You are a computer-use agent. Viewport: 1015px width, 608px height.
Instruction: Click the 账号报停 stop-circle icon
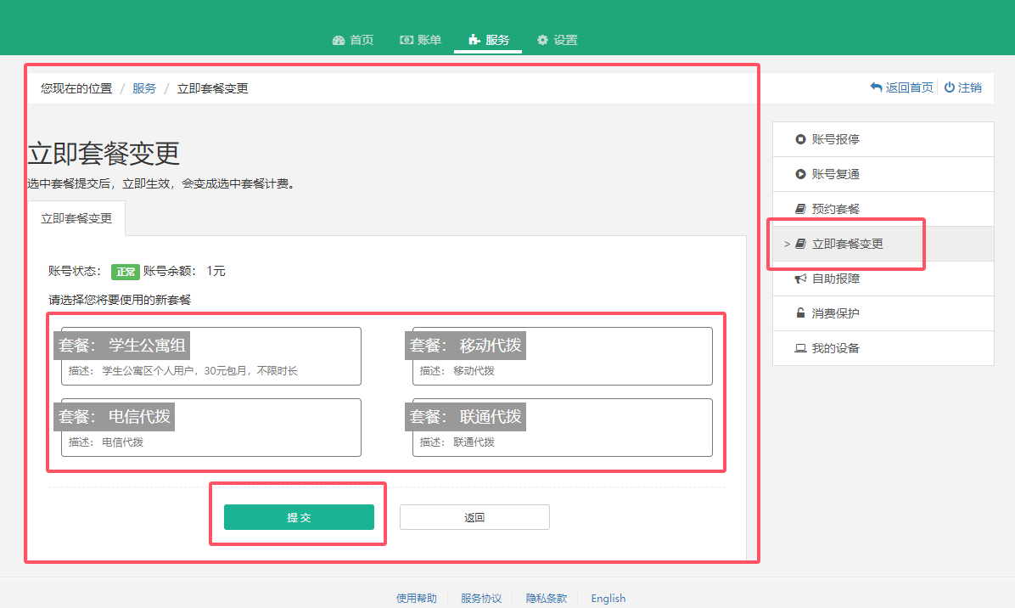[800, 139]
